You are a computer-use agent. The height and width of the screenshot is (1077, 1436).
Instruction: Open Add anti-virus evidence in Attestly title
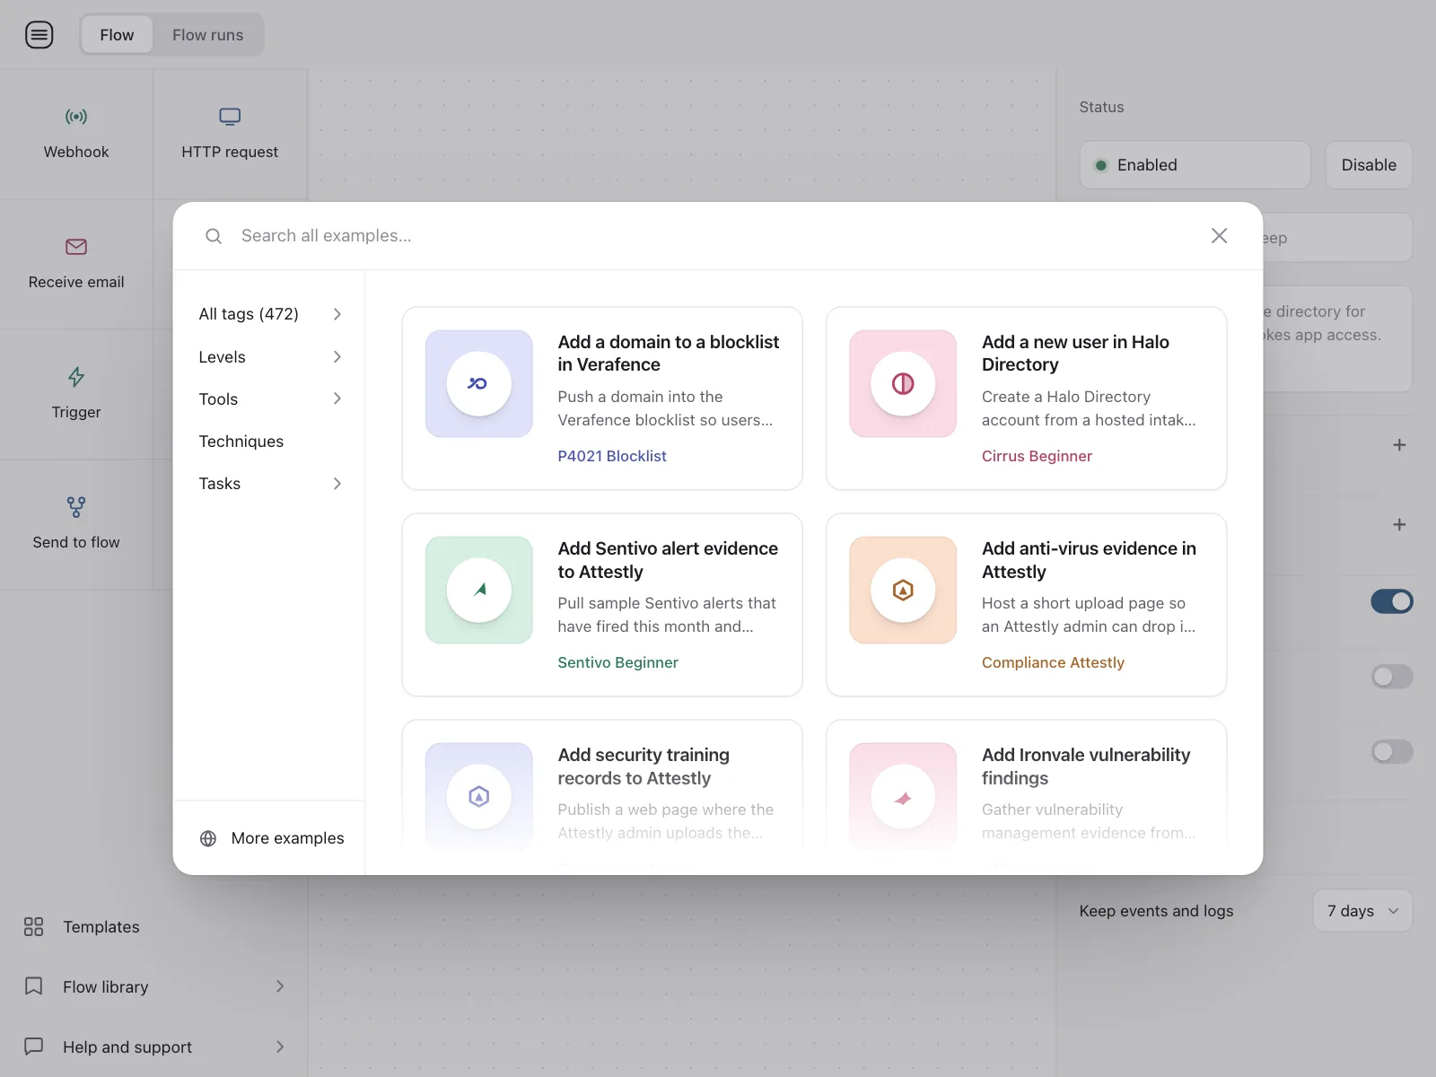pyautogui.click(x=1089, y=560)
